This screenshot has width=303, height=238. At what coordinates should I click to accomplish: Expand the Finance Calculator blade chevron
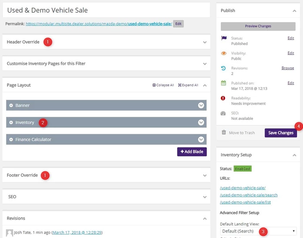click(201, 139)
